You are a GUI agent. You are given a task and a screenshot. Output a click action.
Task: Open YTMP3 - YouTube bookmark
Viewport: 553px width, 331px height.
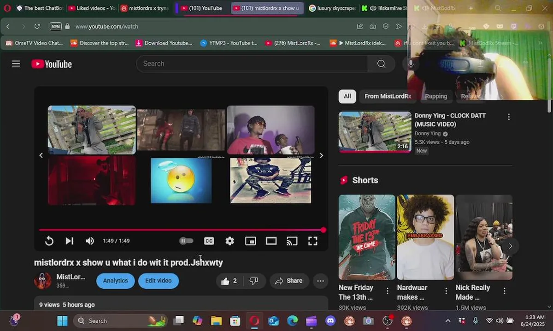coord(229,43)
